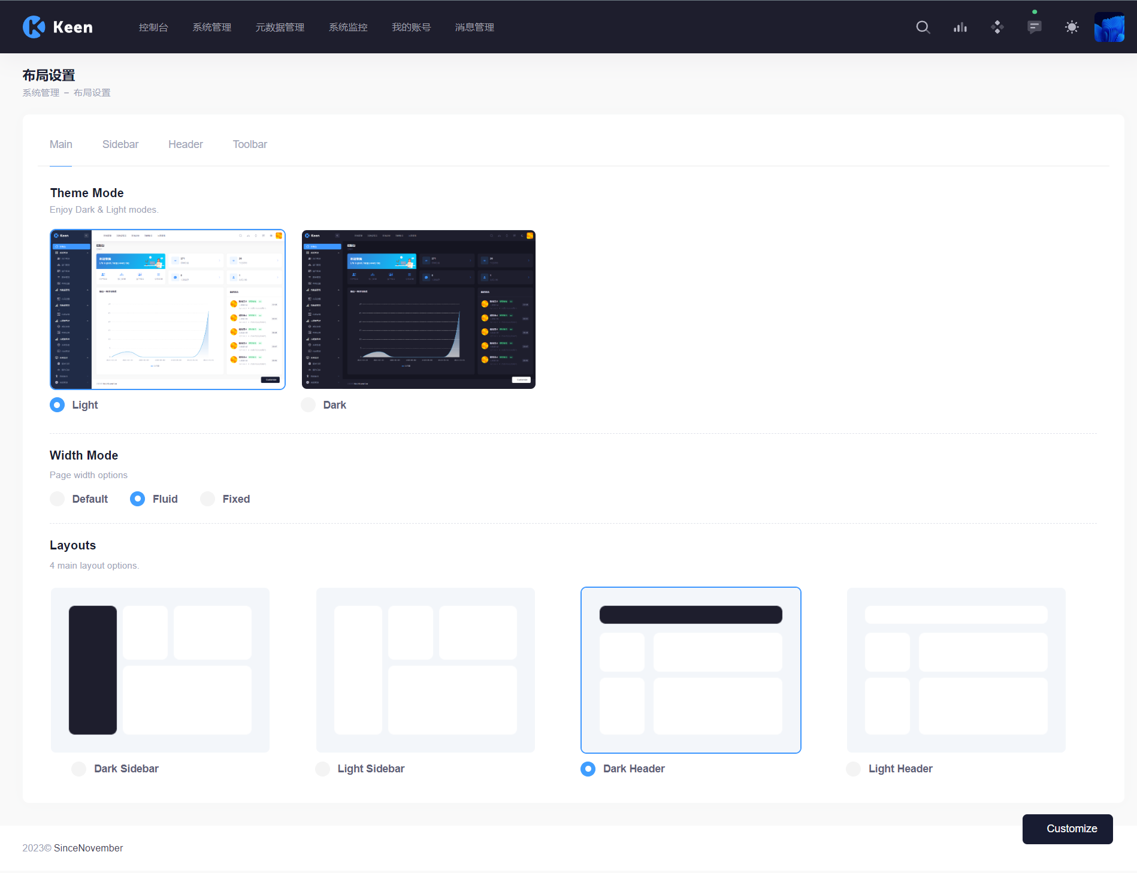Switch to the Sidebar tab
The image size is (1137, 873).
120,144
